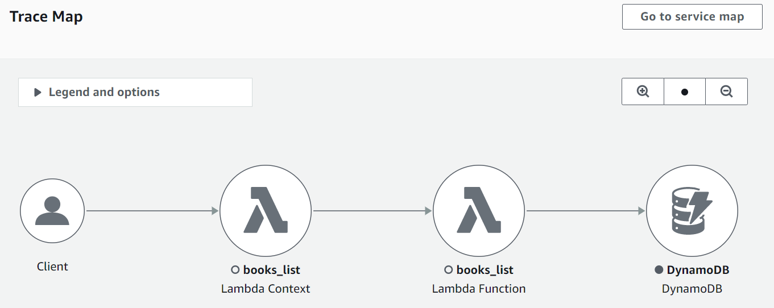Click the Lambda Context status circle
The image size is (774, 308).
[x=235, y=270]
